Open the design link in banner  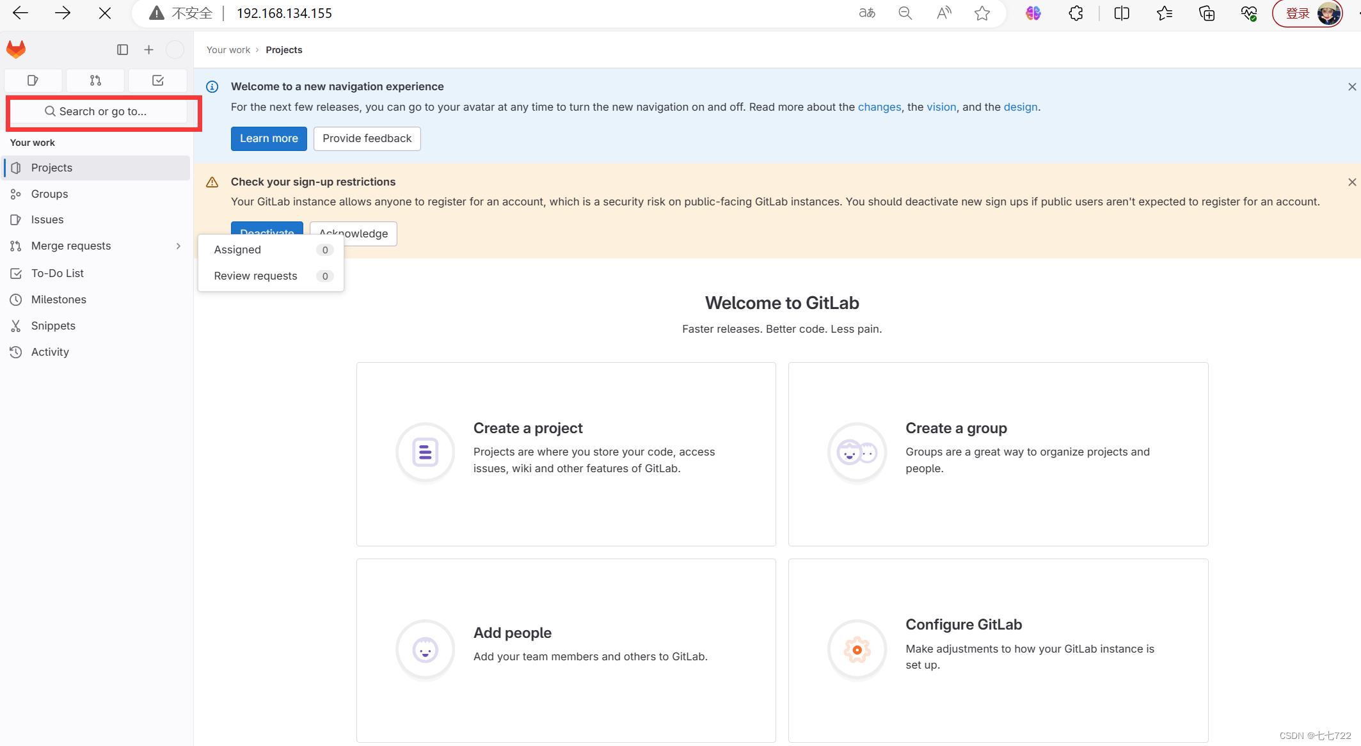point(1021,107)
